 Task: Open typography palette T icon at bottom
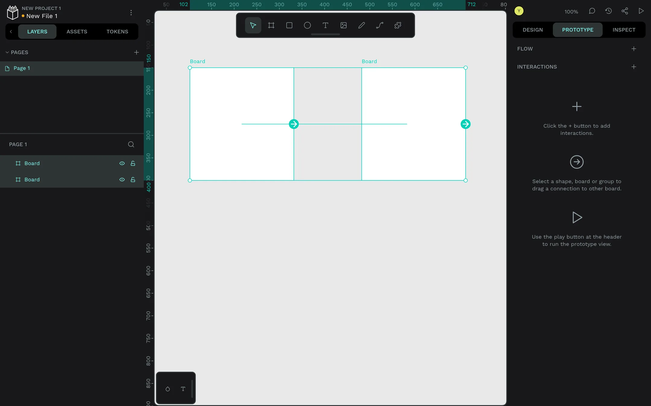tap(183, 389)
